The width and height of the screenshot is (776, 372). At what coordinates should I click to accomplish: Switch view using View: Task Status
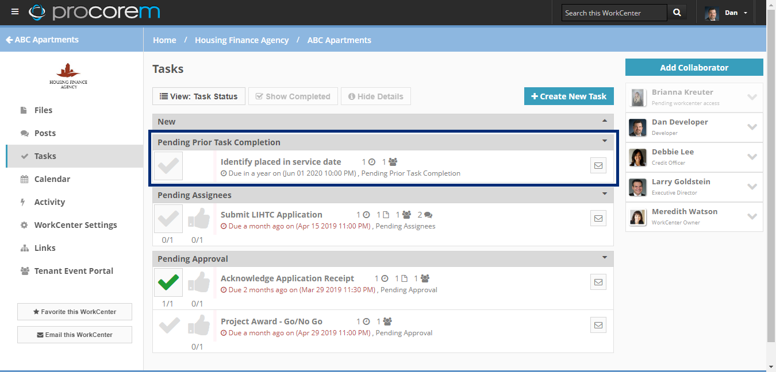click(198, 96)
